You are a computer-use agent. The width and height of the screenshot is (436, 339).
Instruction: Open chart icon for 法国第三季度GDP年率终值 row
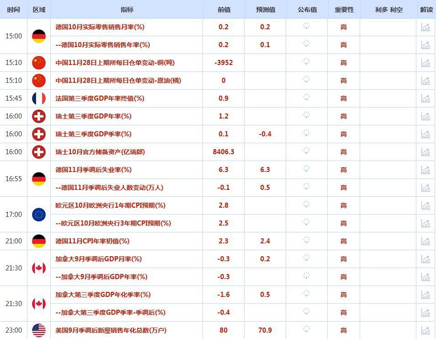coord(425,98)
